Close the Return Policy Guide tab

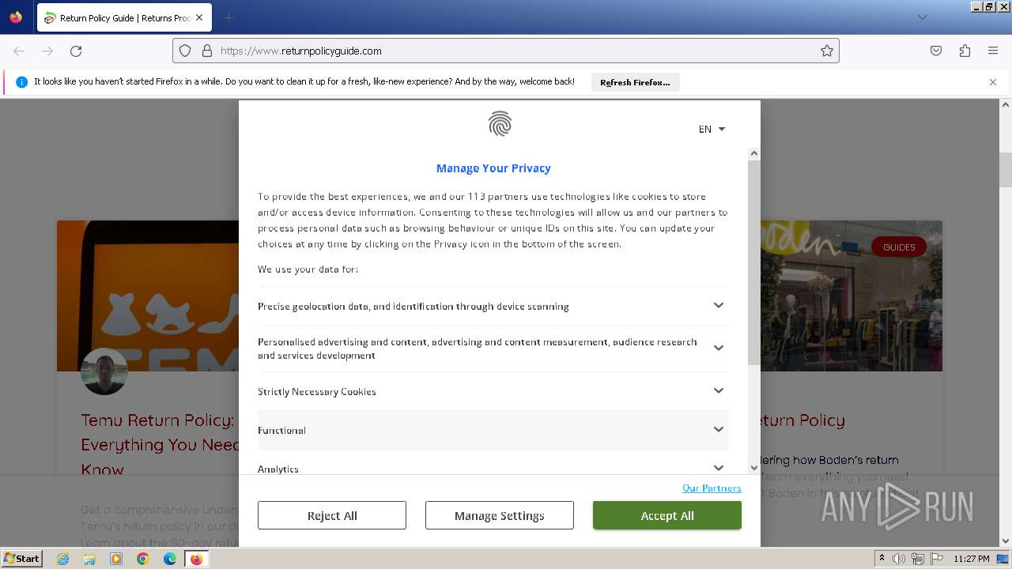[x=199, y=17]
